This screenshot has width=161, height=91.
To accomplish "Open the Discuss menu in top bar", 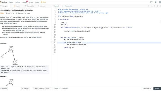I will pyautogui.click(x=37, y=2).
